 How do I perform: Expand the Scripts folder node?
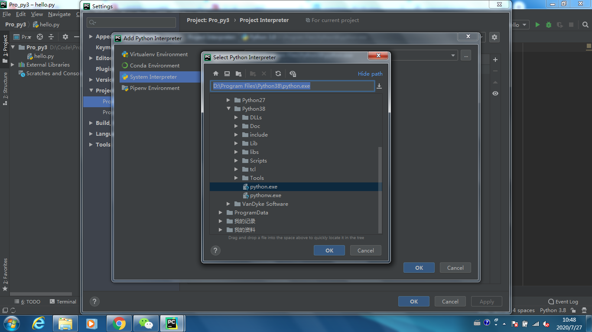(236, 160)
